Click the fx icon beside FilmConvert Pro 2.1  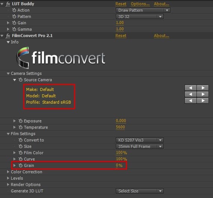click(8, 36)
